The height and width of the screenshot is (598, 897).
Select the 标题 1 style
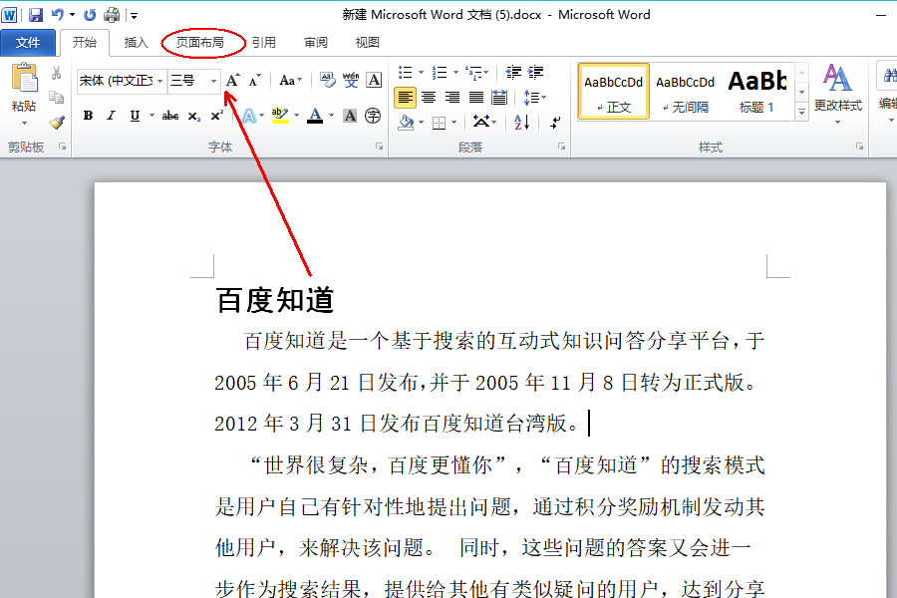(756, 92)
